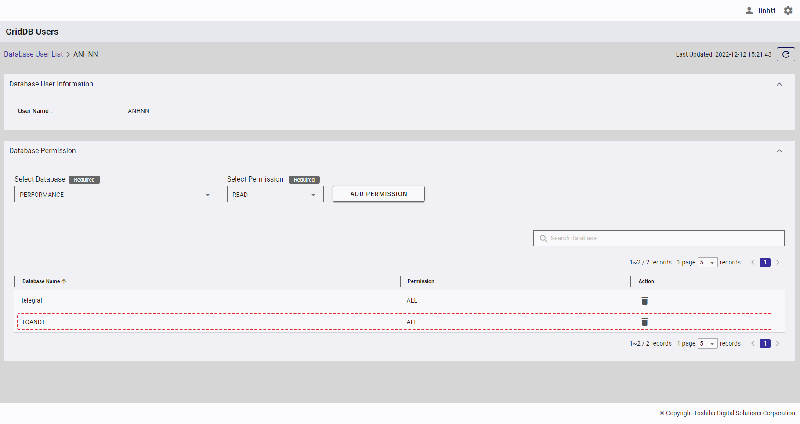Open bottom records-per-page dropdown
800x424 pixels.
(x=707, y=344)
